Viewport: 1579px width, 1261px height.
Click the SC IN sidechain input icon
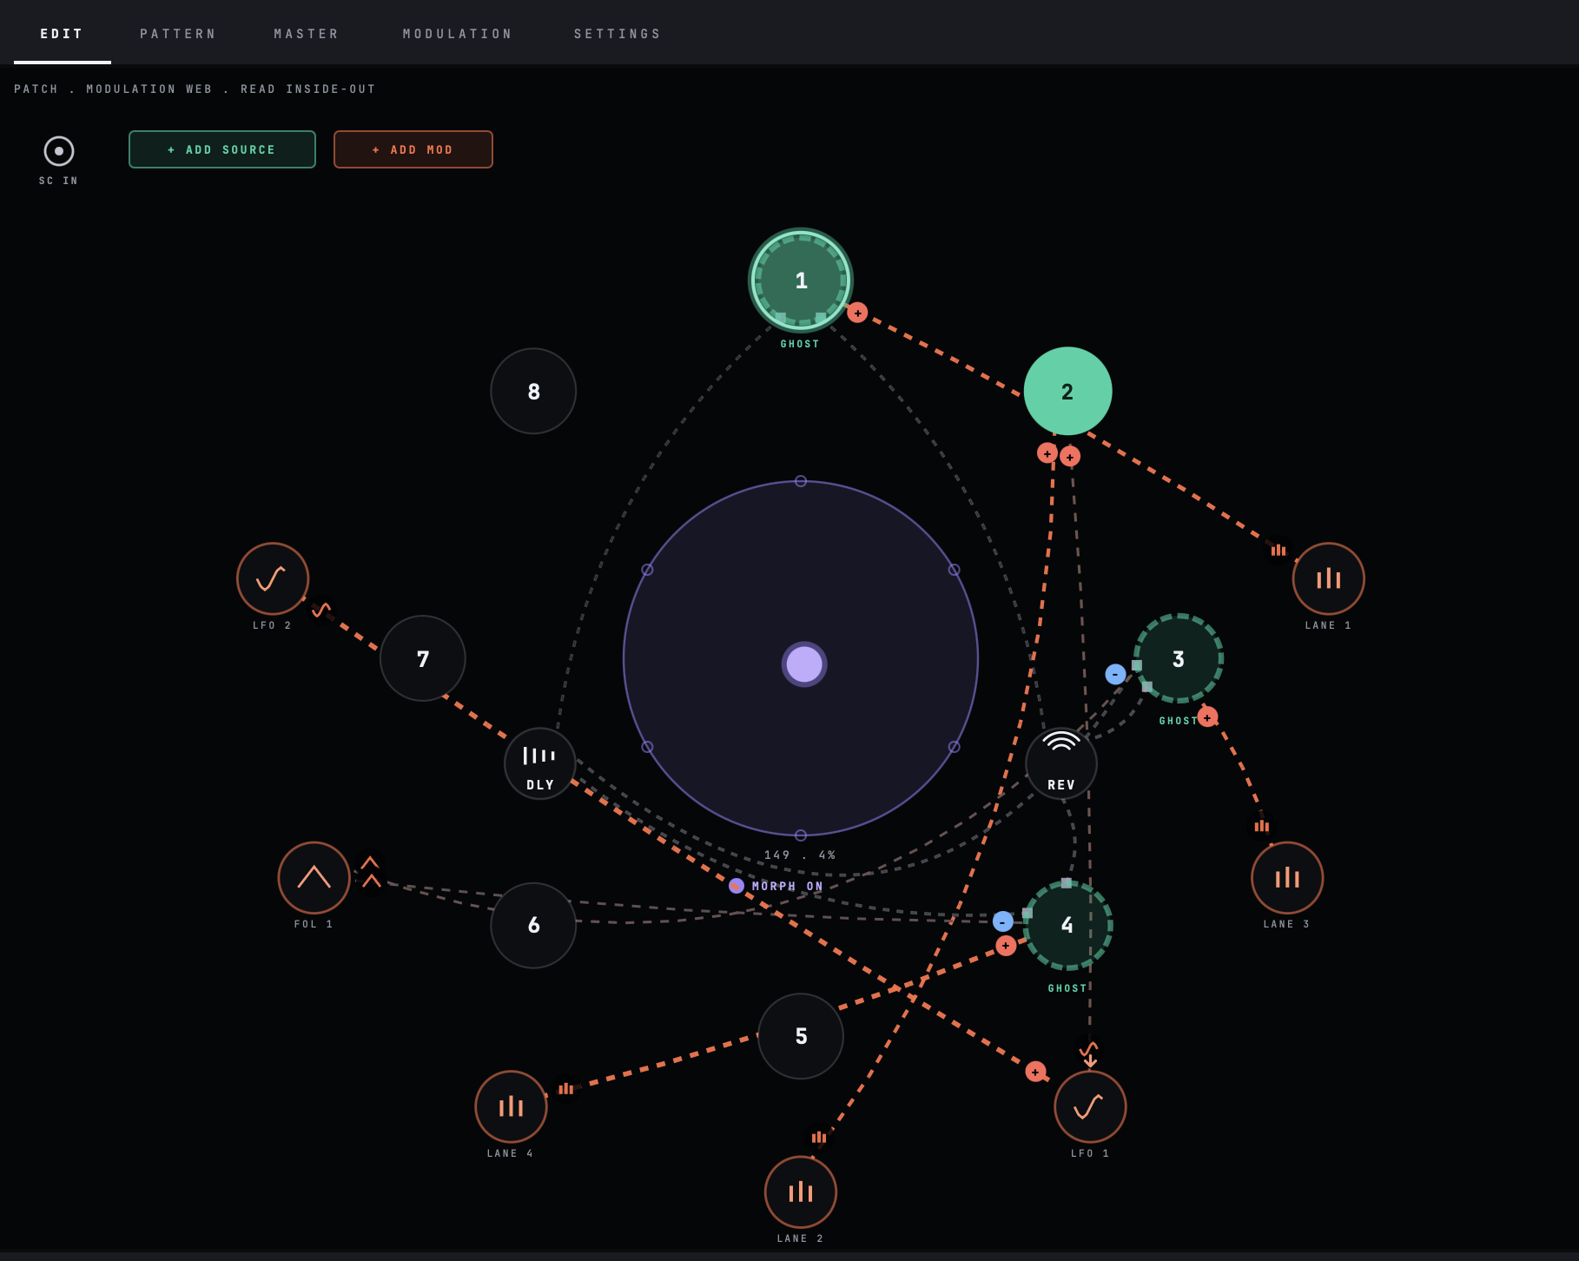[59, 151]
